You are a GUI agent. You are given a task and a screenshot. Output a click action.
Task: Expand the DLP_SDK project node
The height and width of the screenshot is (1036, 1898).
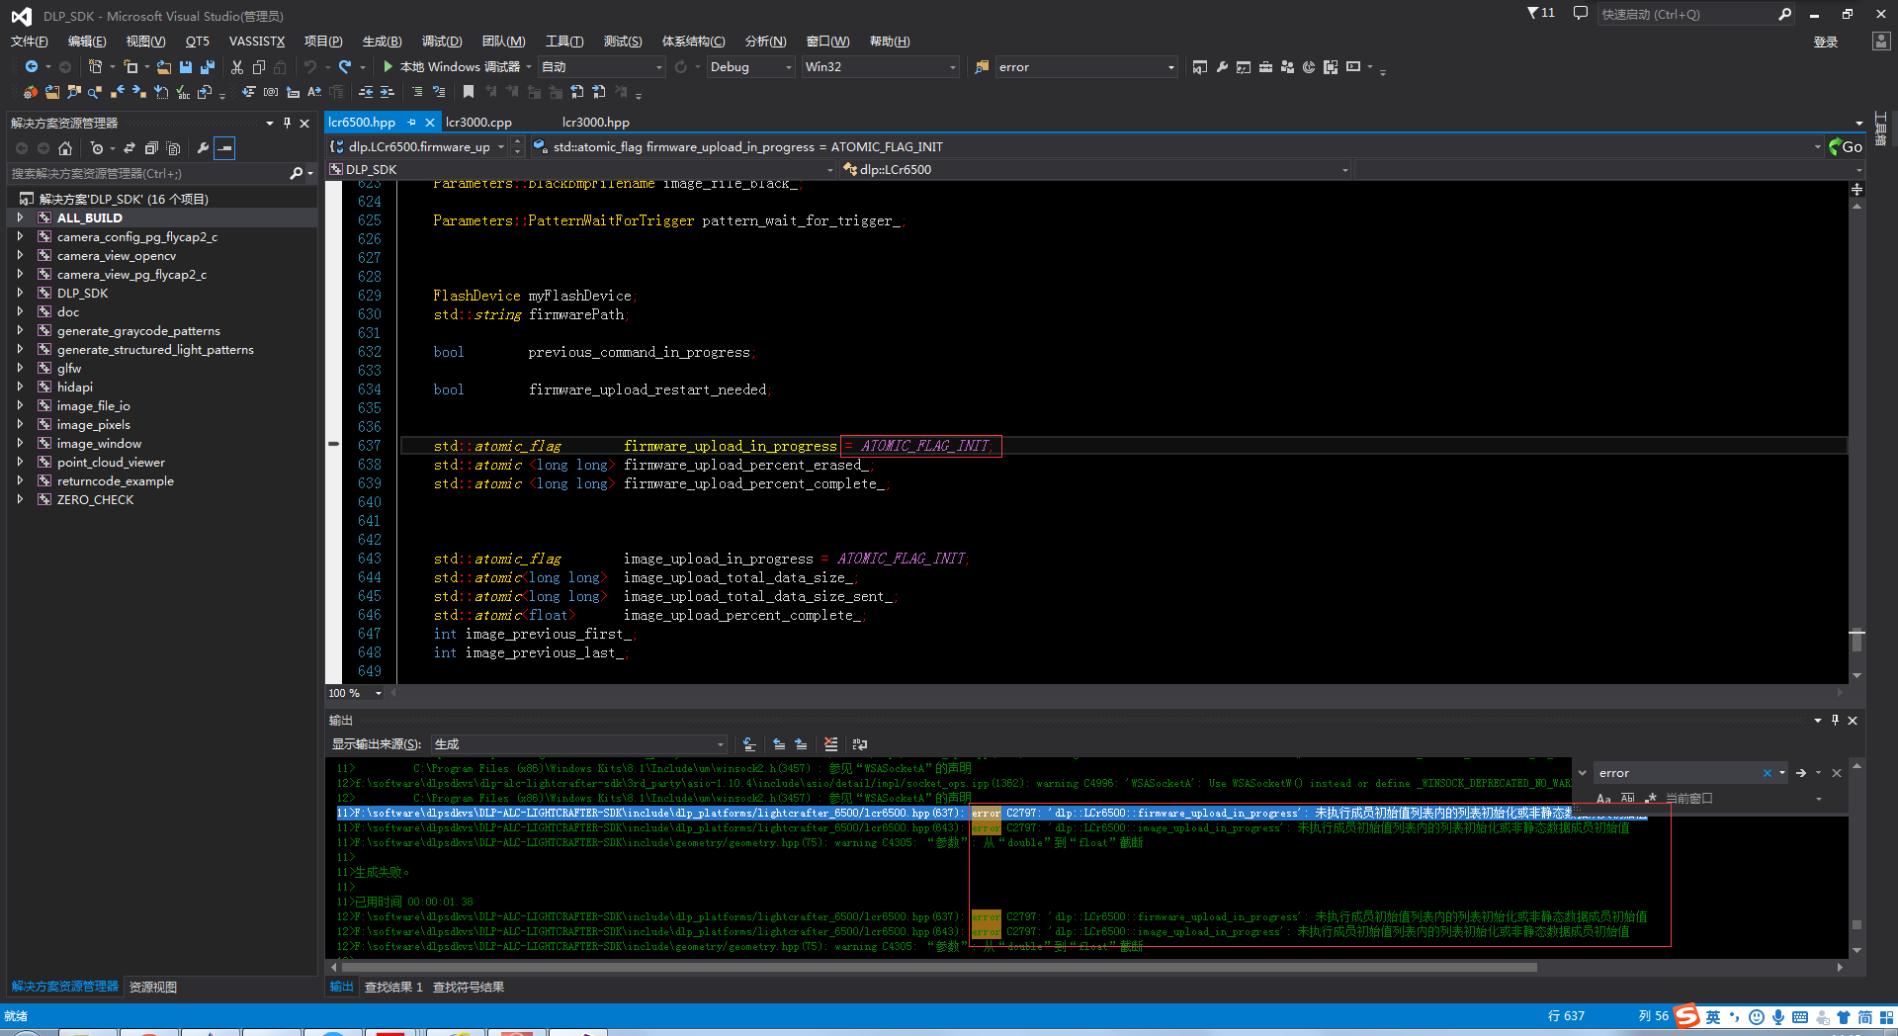(20, 293)
